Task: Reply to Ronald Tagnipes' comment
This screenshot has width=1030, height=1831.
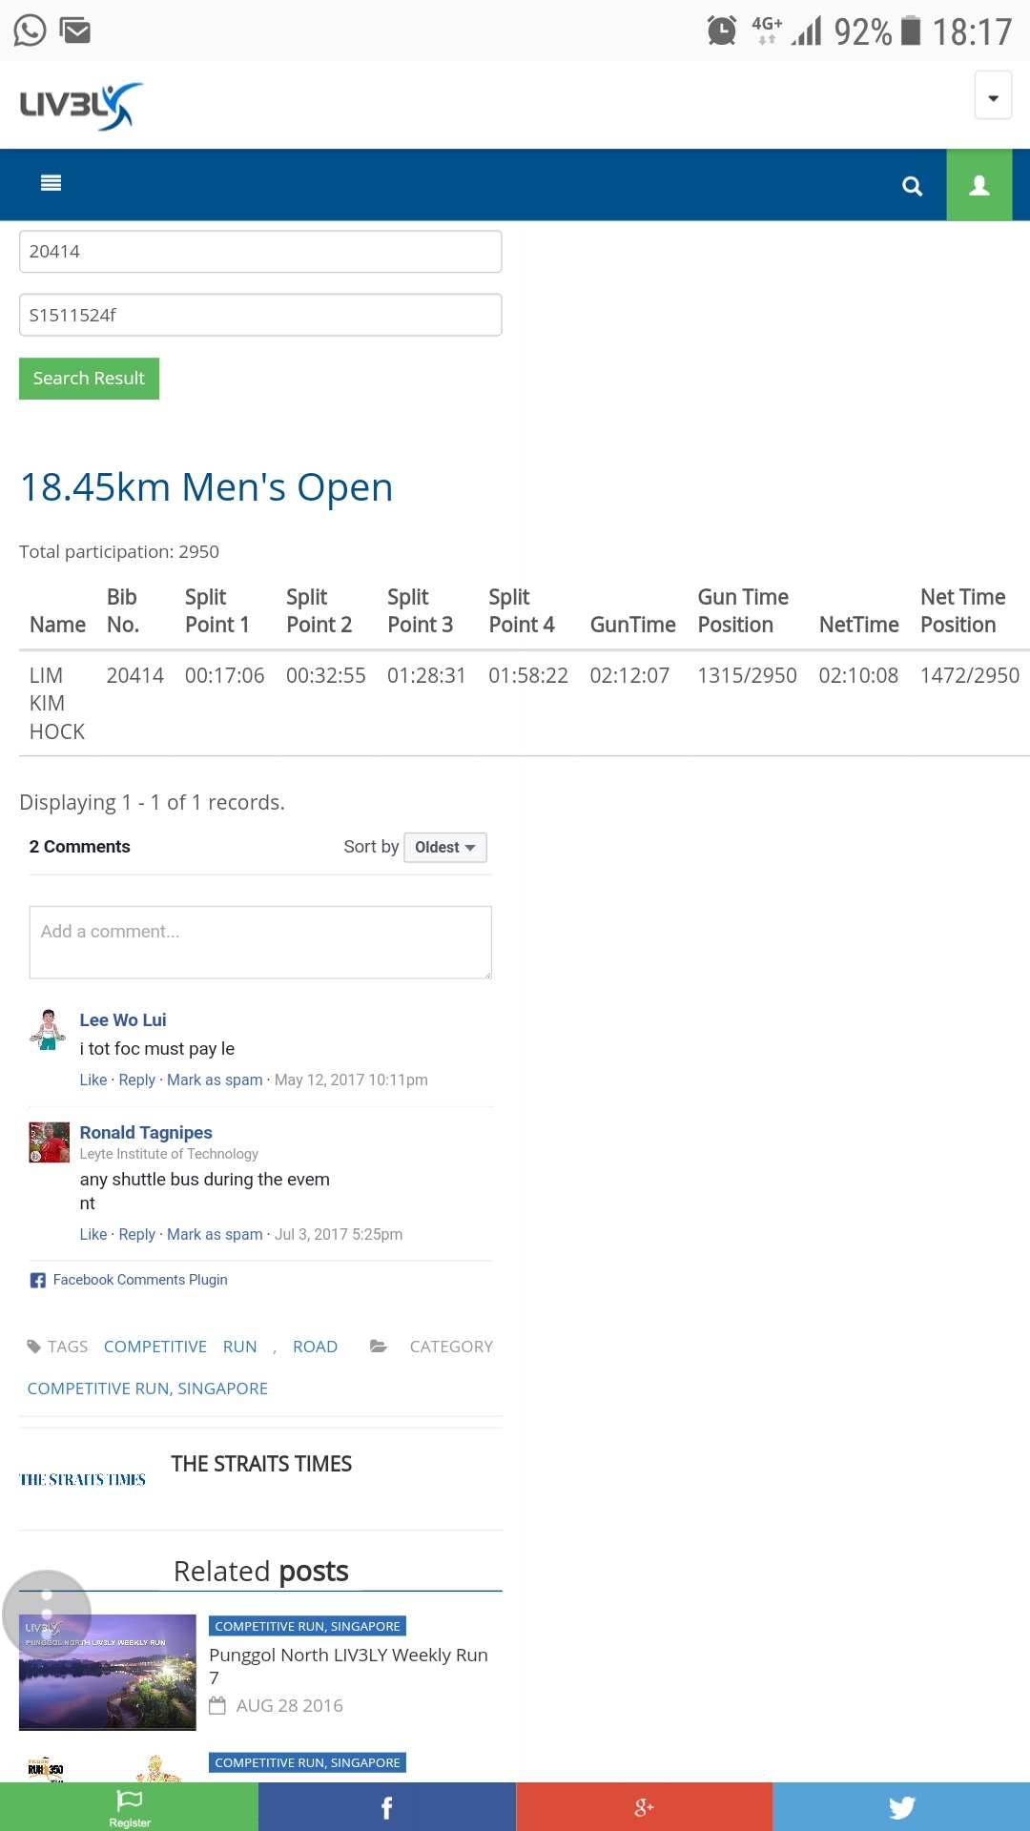Action: (x=136, y=1234)
